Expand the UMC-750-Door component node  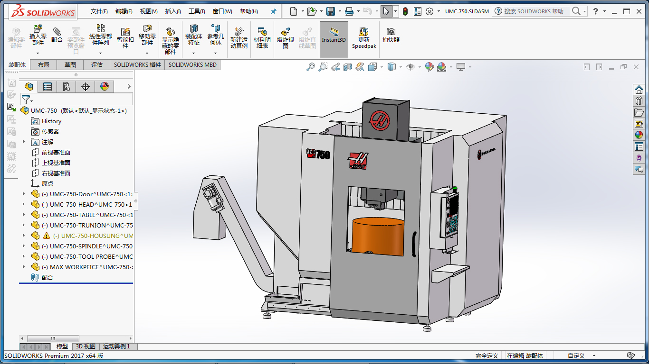click(x=24, y=194)
